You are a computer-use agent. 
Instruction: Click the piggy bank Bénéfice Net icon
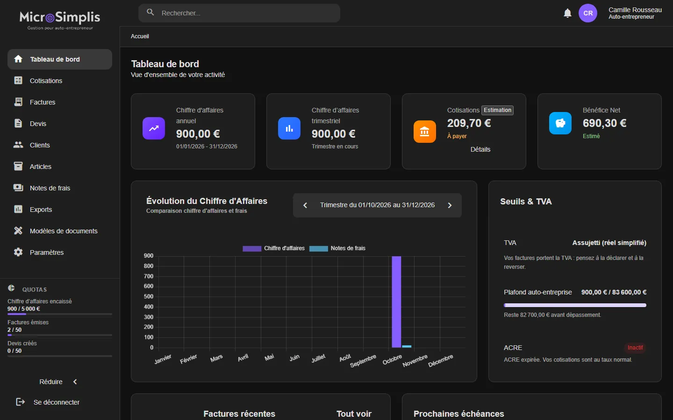560,123
